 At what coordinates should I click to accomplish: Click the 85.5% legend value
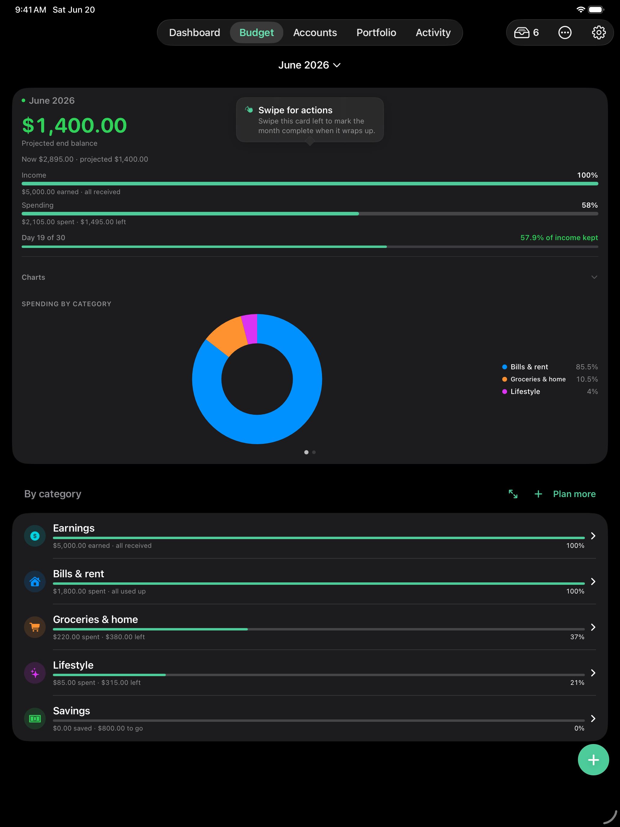[x=587, y=367]
